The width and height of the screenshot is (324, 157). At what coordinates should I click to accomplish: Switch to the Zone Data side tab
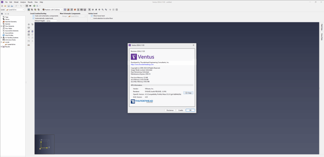point(322,37)
